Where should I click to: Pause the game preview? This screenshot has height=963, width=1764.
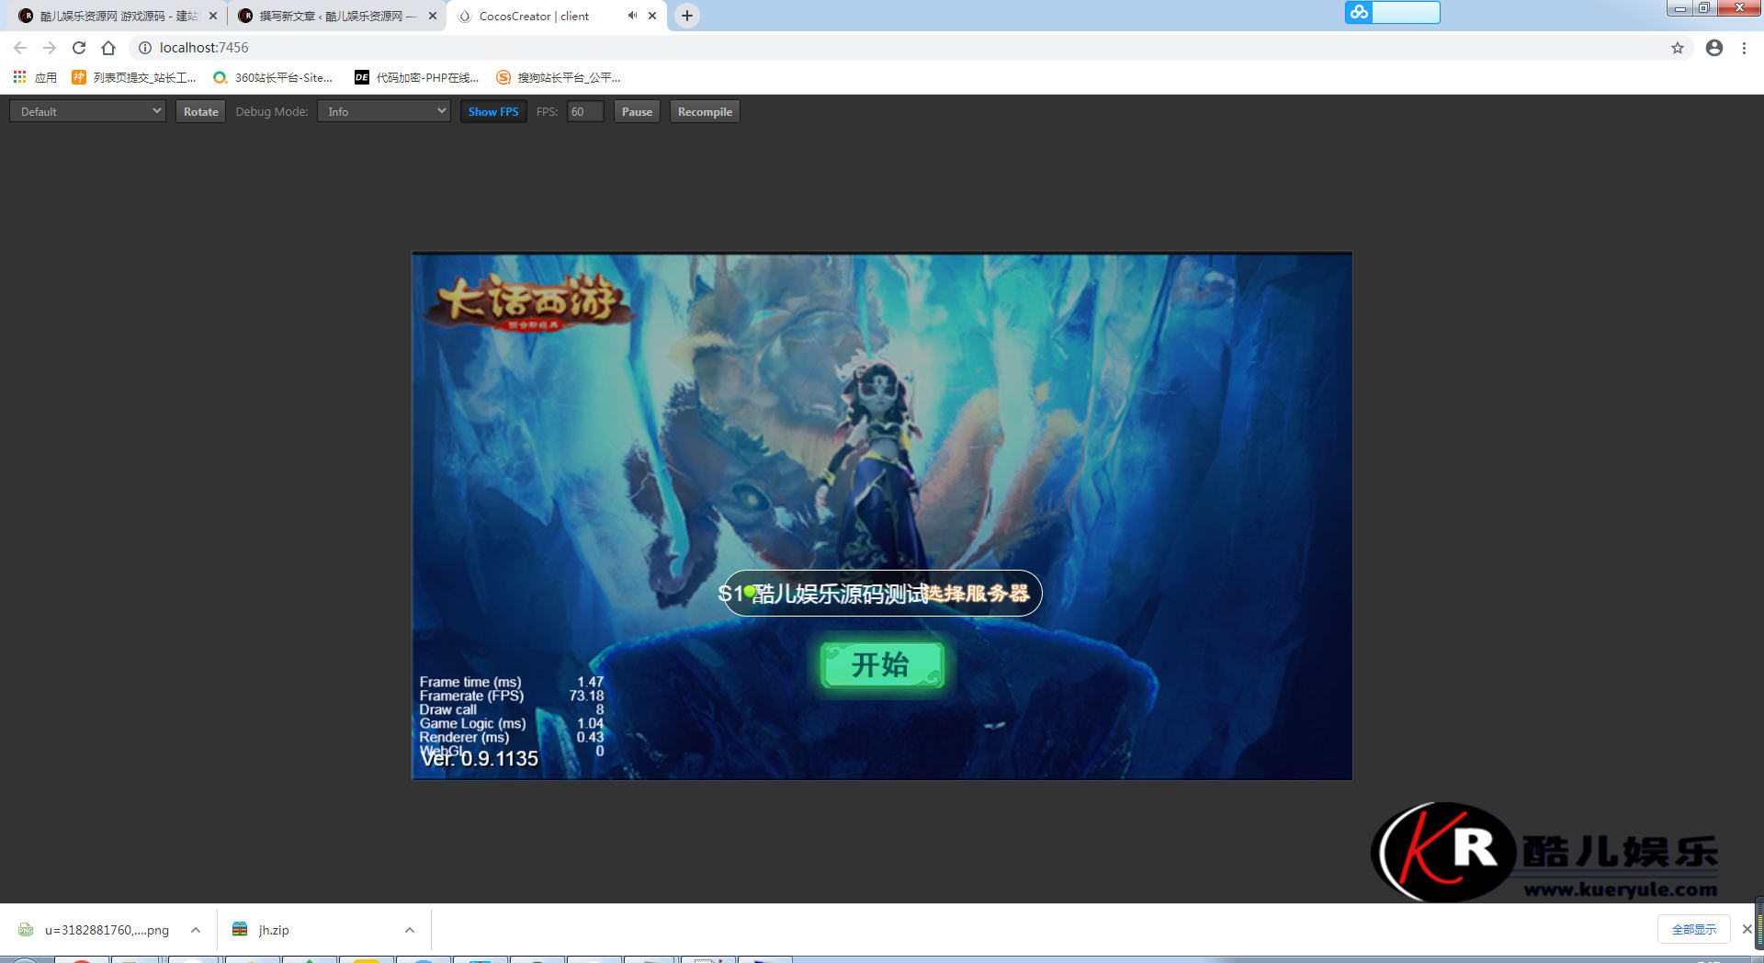(x=637, y=111)
